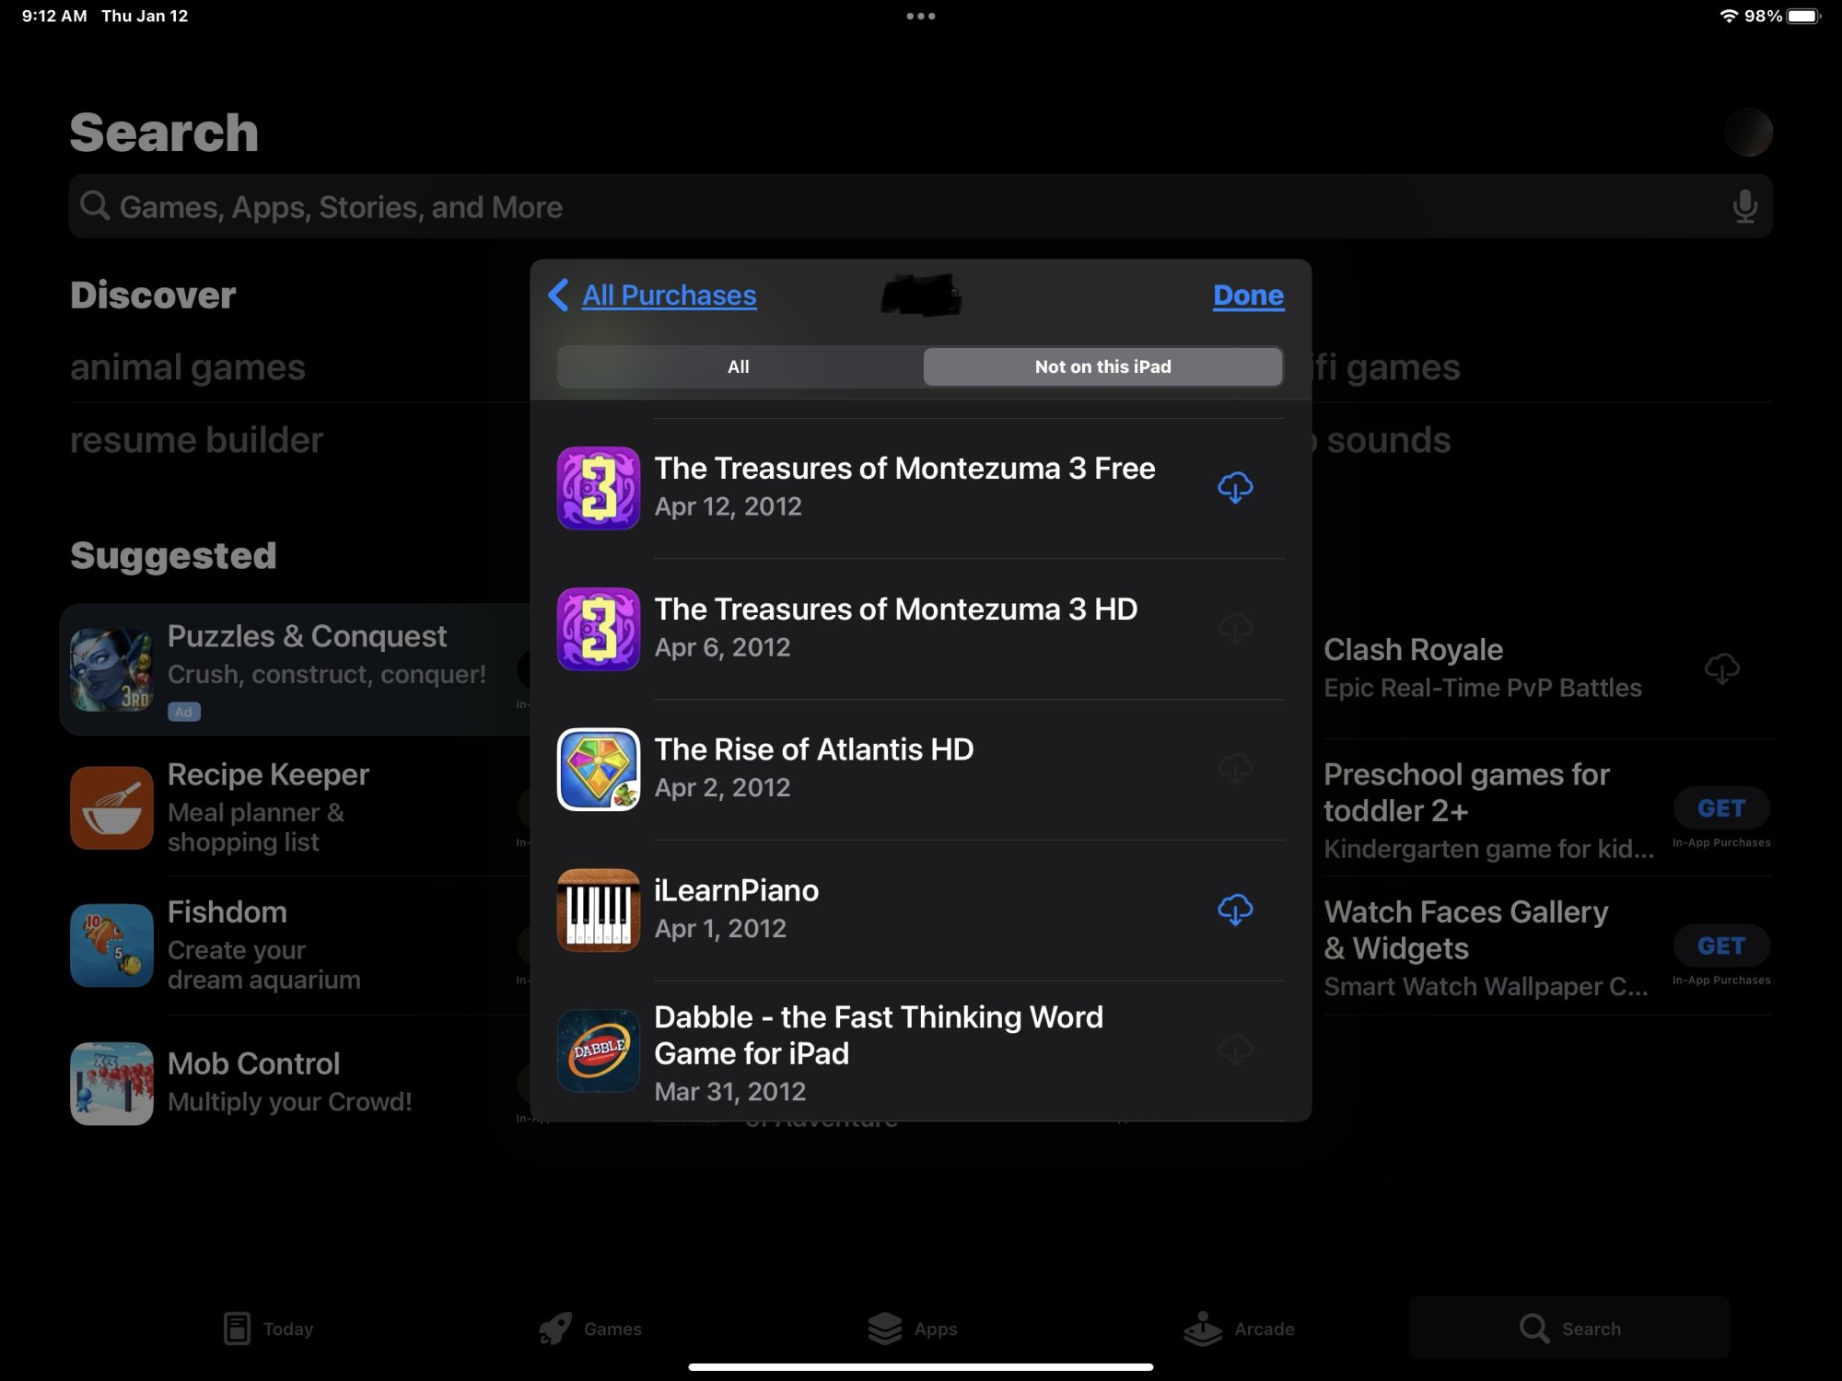Tap the Ad badge under Puzzles & Conquest
The height and width of the screenshot is (1381, 1842).
184,712
